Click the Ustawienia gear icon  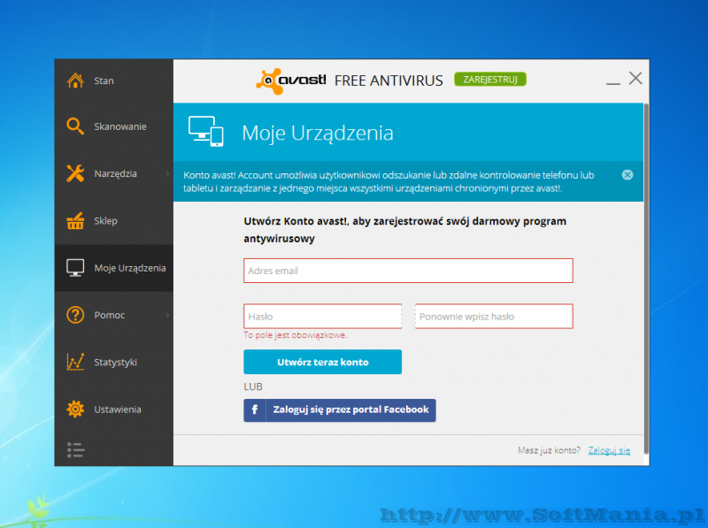pyautogui.click(x=75, y=409)
